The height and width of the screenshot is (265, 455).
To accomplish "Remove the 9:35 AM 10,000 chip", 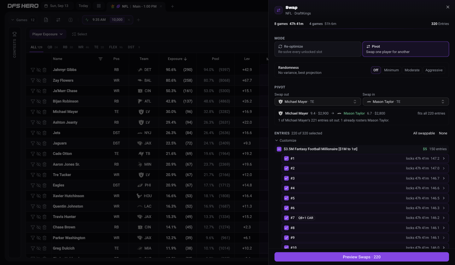I will tap(129, 20).
